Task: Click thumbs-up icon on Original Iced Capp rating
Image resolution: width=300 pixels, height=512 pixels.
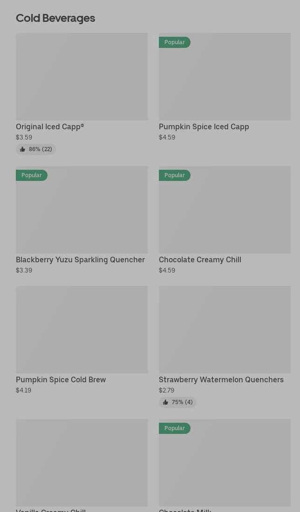Action: pyautogui.click(x=22, y=149)
